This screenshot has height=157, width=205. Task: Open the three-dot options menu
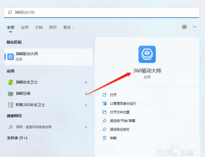(194, 27)
